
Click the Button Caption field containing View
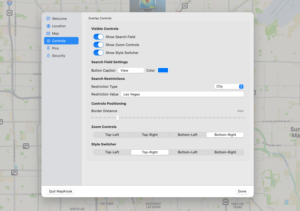(131, 70)
